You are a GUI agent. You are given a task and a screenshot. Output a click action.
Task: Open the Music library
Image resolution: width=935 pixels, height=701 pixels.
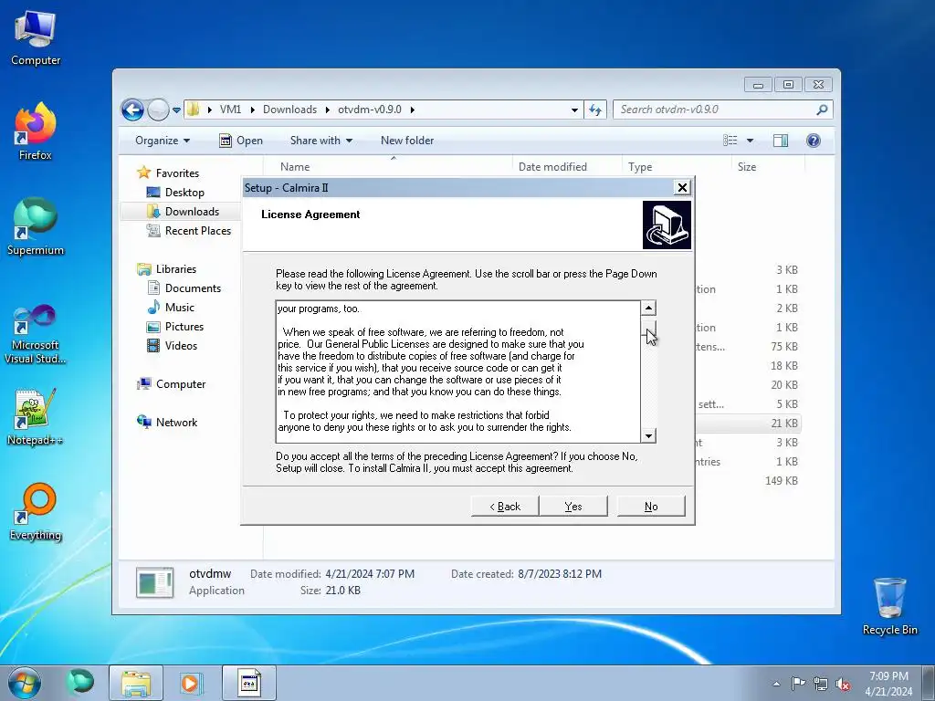click(x=180, y=308)
